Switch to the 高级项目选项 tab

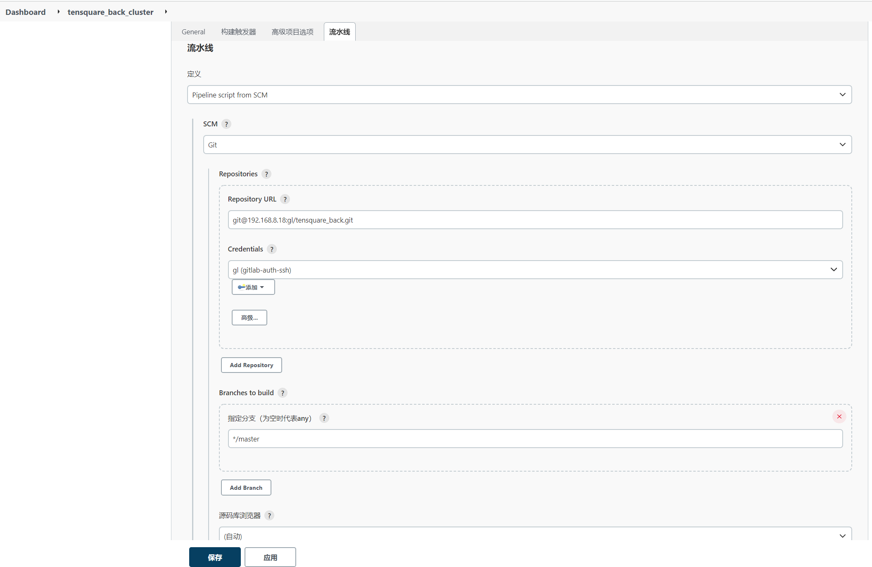(x=292, y=32)
